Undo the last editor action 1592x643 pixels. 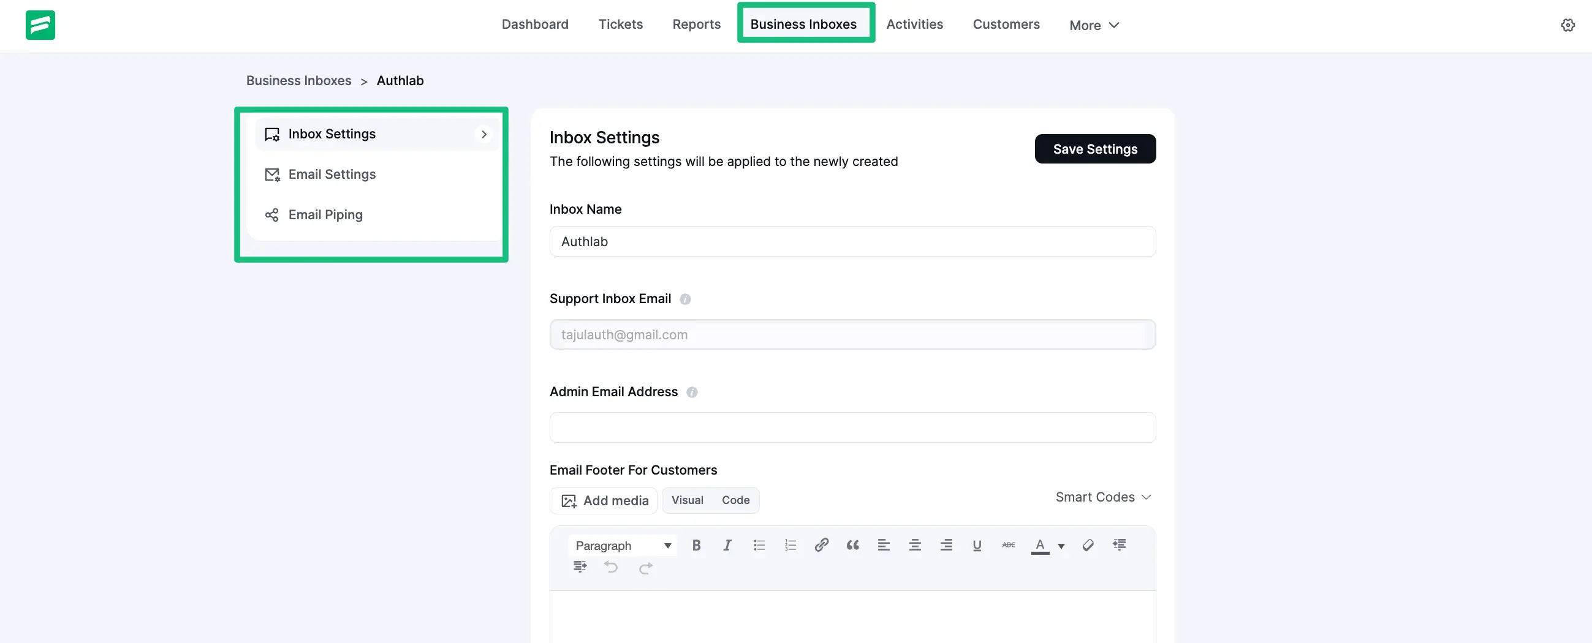coord(610,568)
